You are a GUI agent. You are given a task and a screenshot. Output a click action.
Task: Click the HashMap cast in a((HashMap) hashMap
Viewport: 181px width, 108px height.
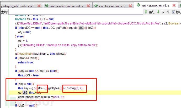(26, 54)
